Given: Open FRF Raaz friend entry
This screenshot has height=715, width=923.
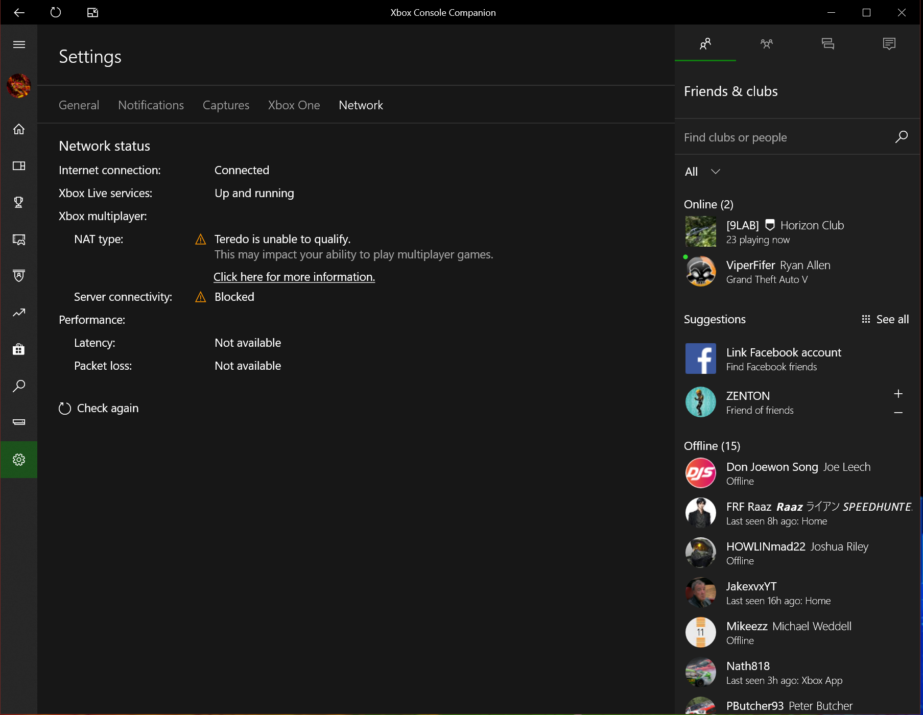Looking at the screenshot, I should pyautogui.click(x=797, y=513).
